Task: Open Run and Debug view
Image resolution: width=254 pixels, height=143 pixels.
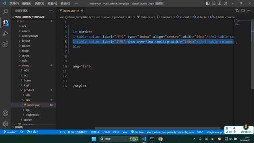Action: [5, 33]
